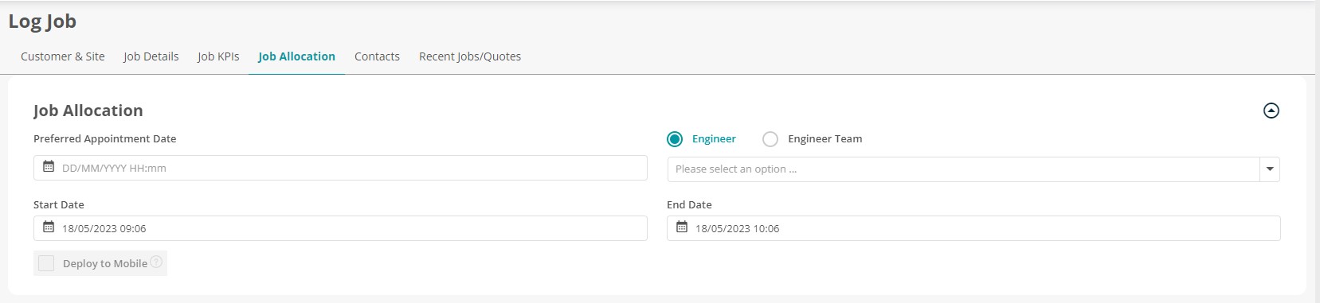Switch to the Job Details tab
1320x303 pixels.
click(151, 56)
